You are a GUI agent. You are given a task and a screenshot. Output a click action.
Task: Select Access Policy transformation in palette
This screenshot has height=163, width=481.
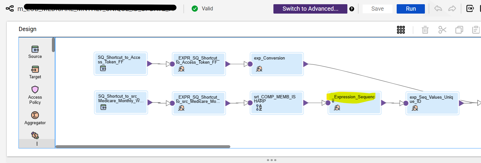pyautogui.click(x=35, y=95)
